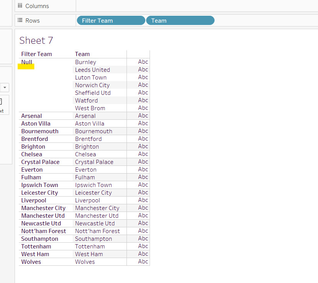Select Newcastle Utd in the Filter Team column
This screenshot has height=283, width=318.
point(41,223)
